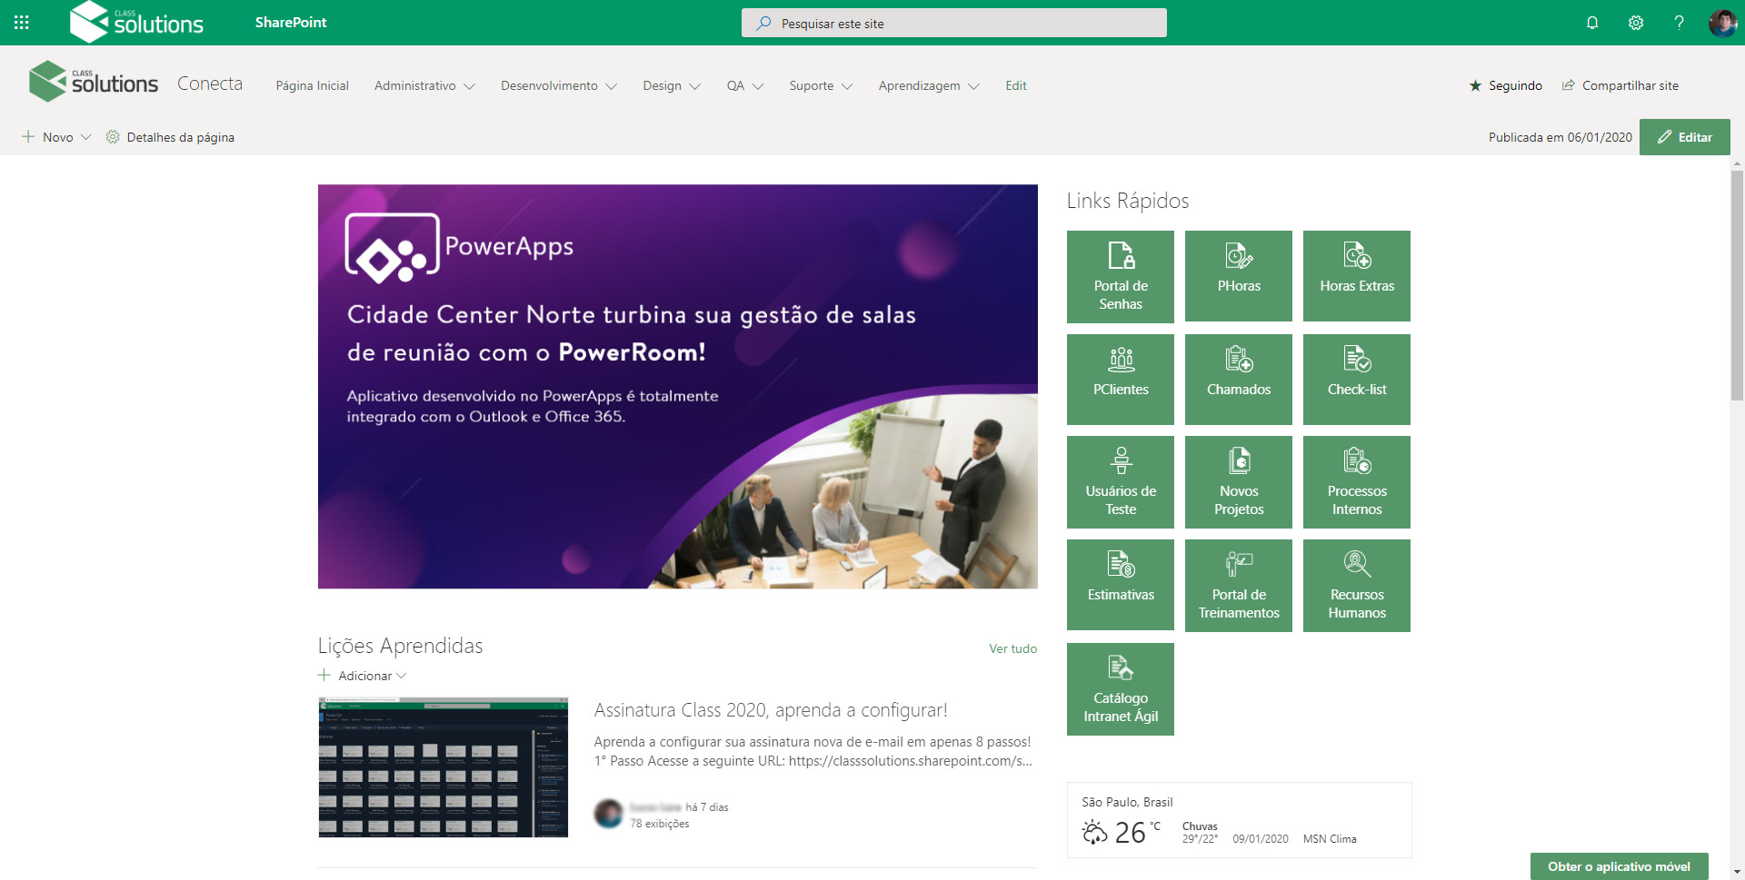Click the help question mark icon

[1679, 23]
